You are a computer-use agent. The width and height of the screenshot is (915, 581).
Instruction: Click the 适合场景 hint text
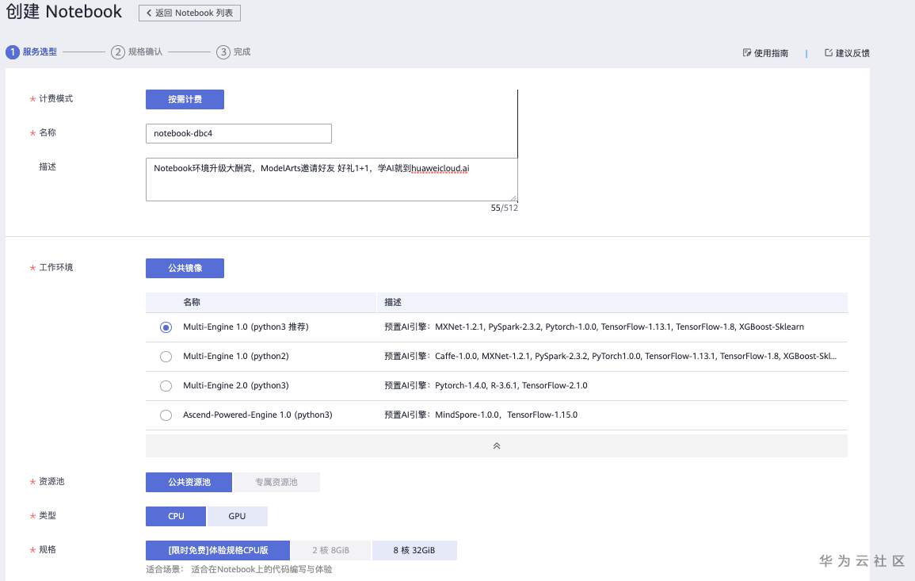click(238, 569)
